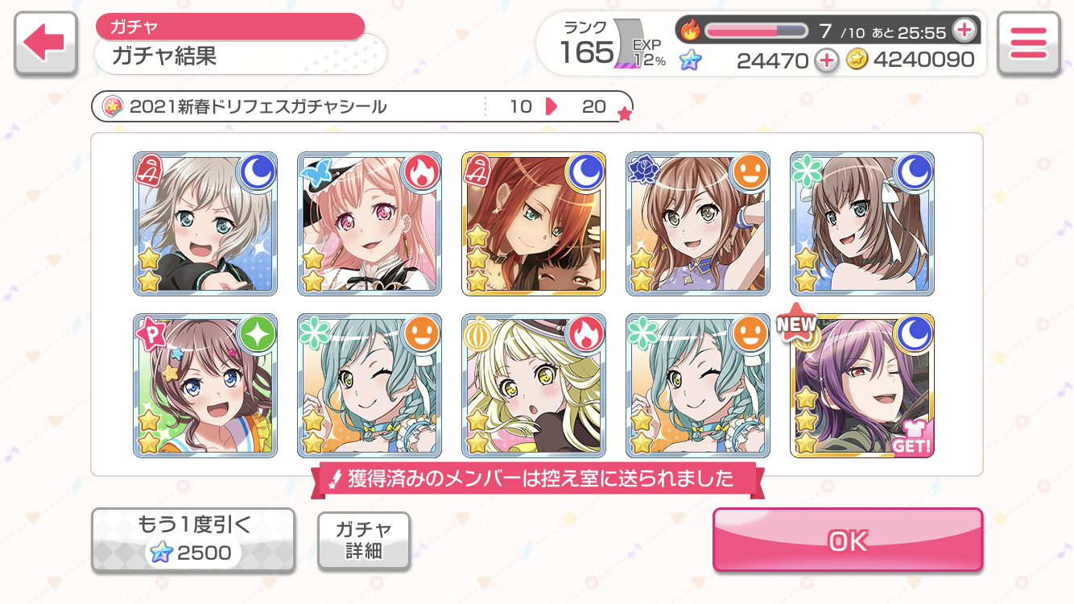Pull again with もう1度引く 2500
1074x604 pixels.
[x=193, y=540]
